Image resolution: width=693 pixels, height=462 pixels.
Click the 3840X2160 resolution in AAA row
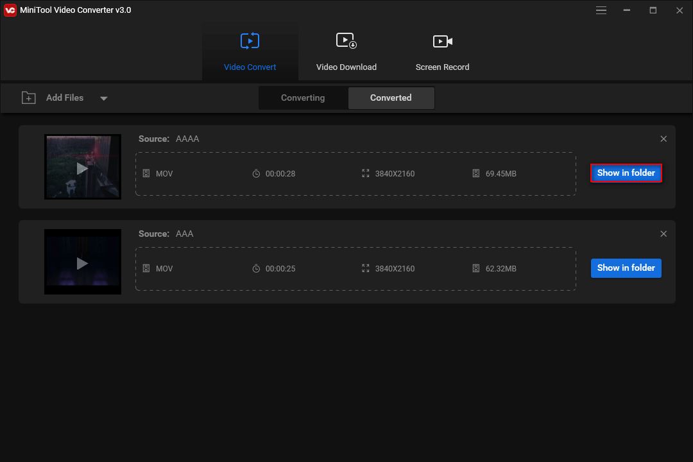coord(395,269)
